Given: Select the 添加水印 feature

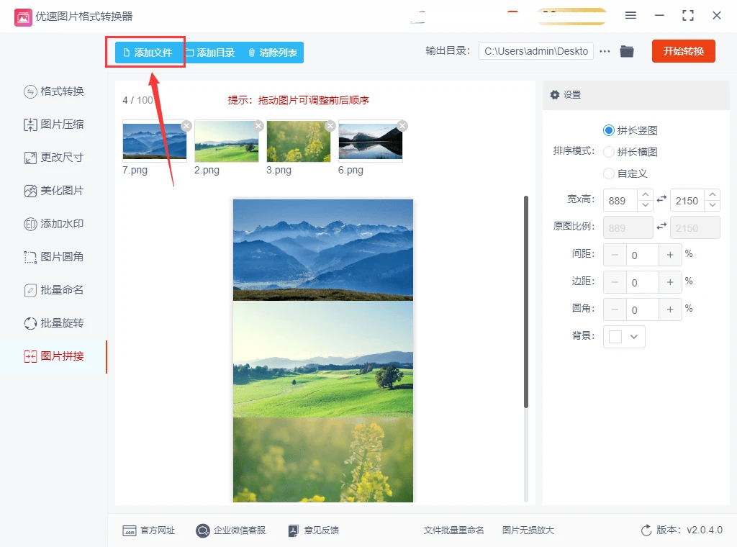Looking at the screenshot, I should [54, 224].
